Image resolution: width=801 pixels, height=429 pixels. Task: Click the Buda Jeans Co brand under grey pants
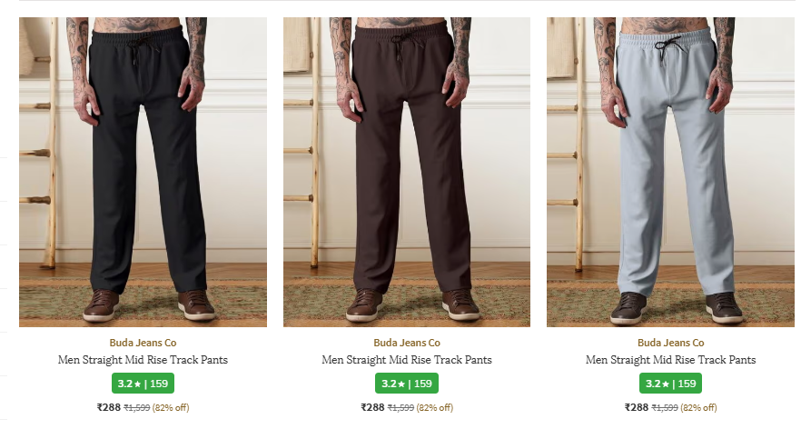tap(670, 343)
